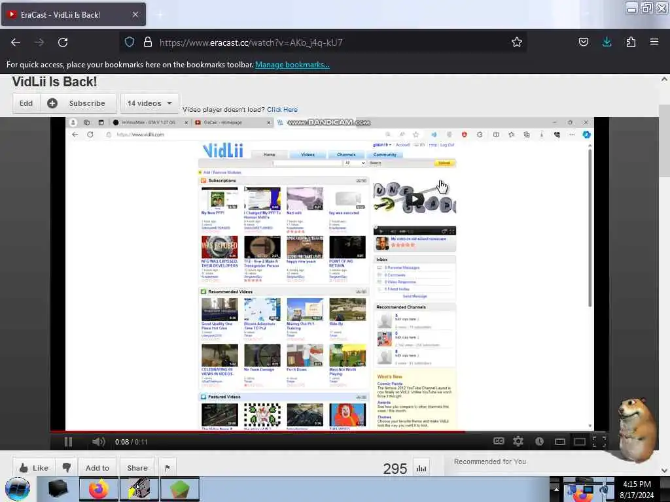Show hidden system tray icons

[556, 489]
